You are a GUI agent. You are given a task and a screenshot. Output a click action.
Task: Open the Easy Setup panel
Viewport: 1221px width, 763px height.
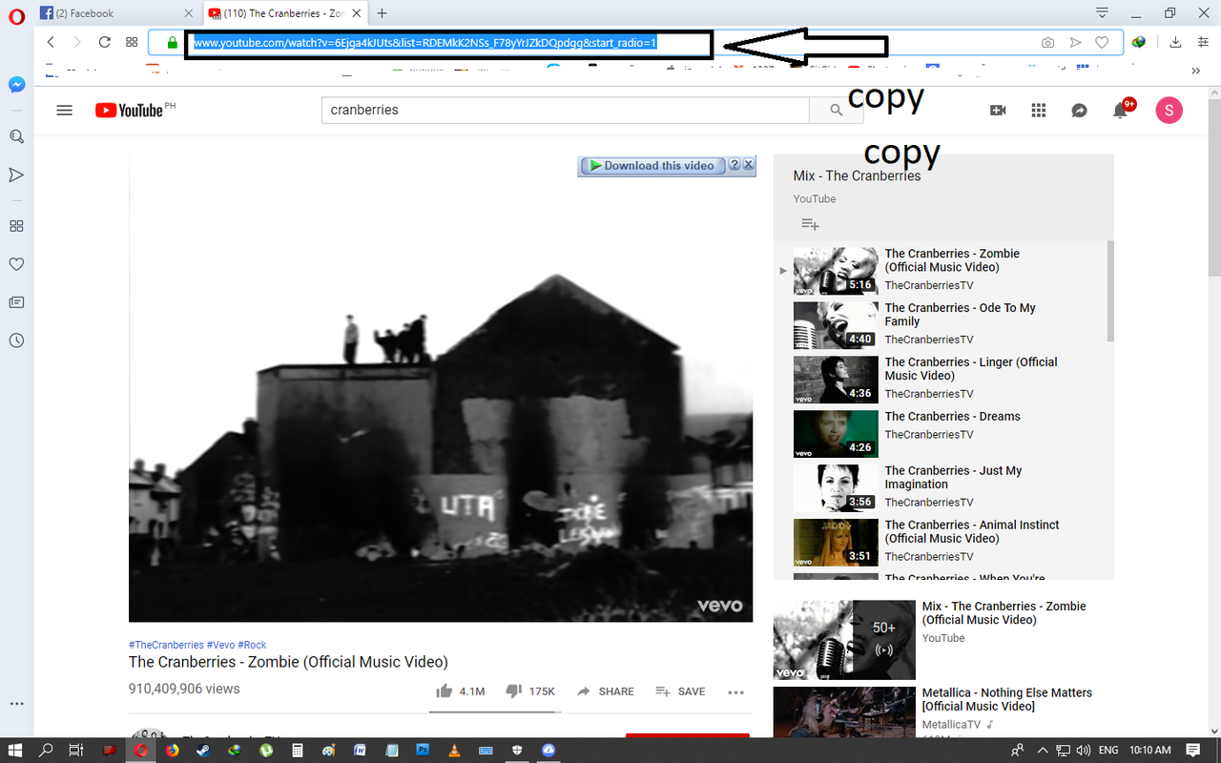[x=1203, y=42]
